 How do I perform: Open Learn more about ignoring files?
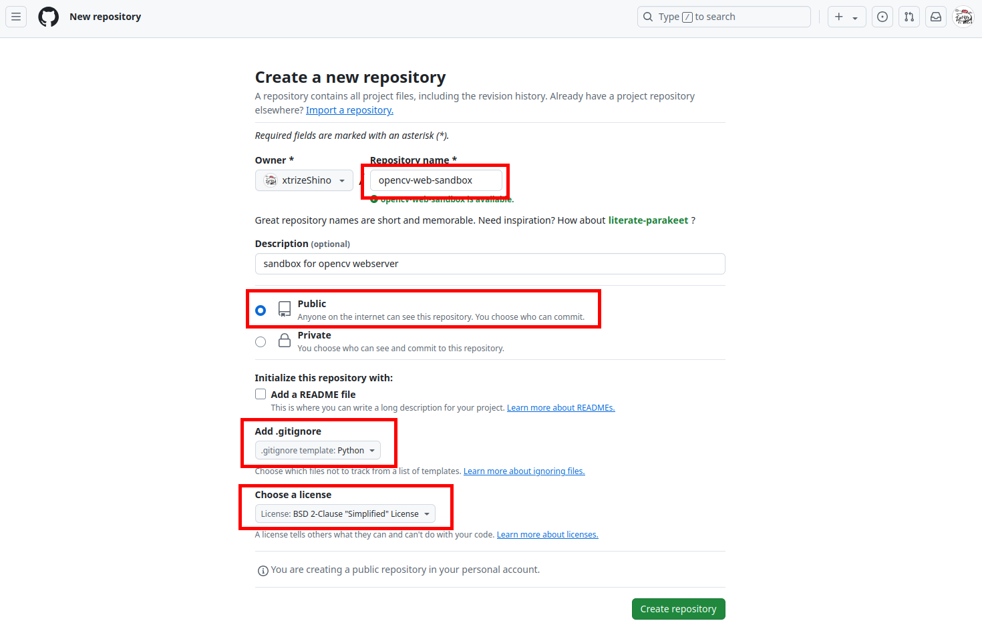(524, 471)
